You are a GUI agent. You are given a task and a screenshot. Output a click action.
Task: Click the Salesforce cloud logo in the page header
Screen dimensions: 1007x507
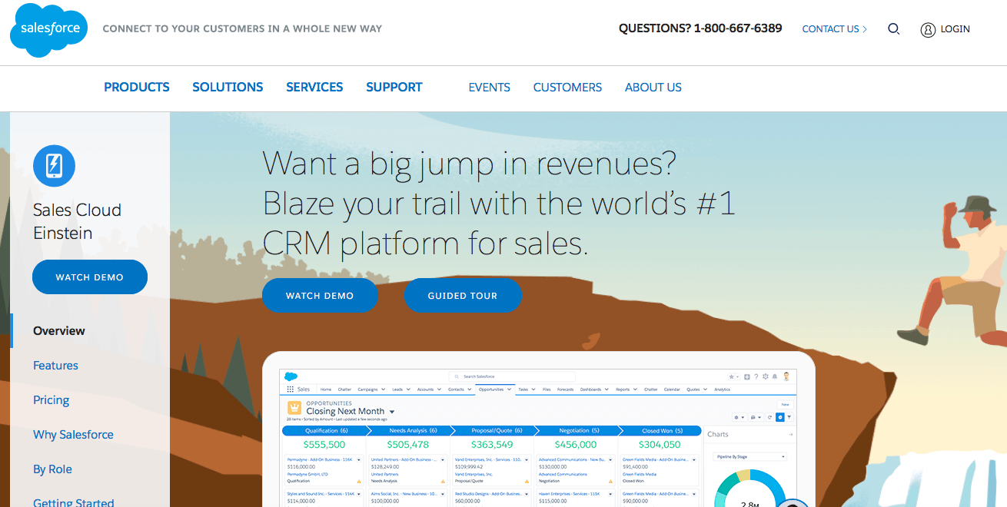(49, 29)
